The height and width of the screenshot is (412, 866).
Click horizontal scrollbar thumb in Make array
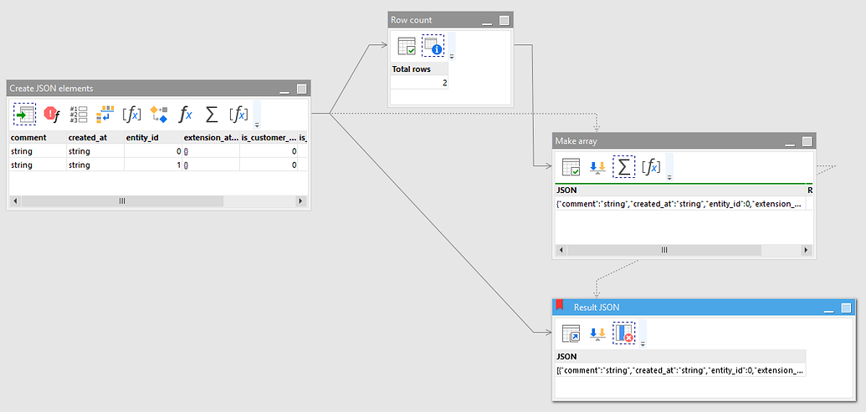pos(664,250)
